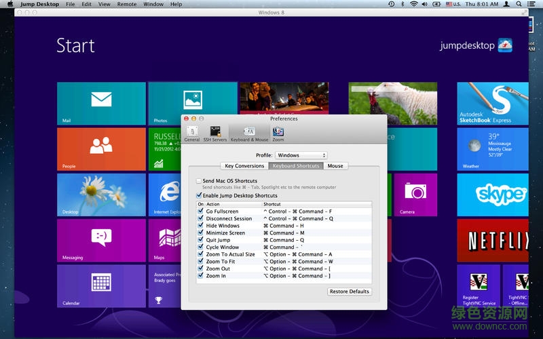Open the Skype tile on Start screen
Screen dimensions: 543x339
click(501, 193)
